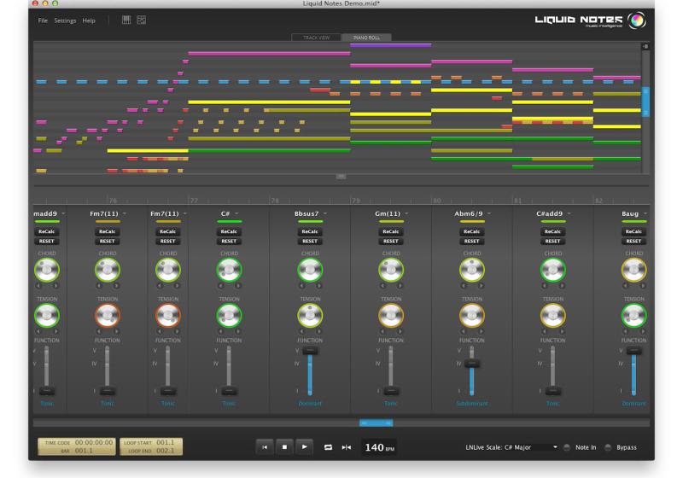Click the Liquid Notes logo icon
Image resolution: width=683 pixels, height=478 pixels.
636,20
